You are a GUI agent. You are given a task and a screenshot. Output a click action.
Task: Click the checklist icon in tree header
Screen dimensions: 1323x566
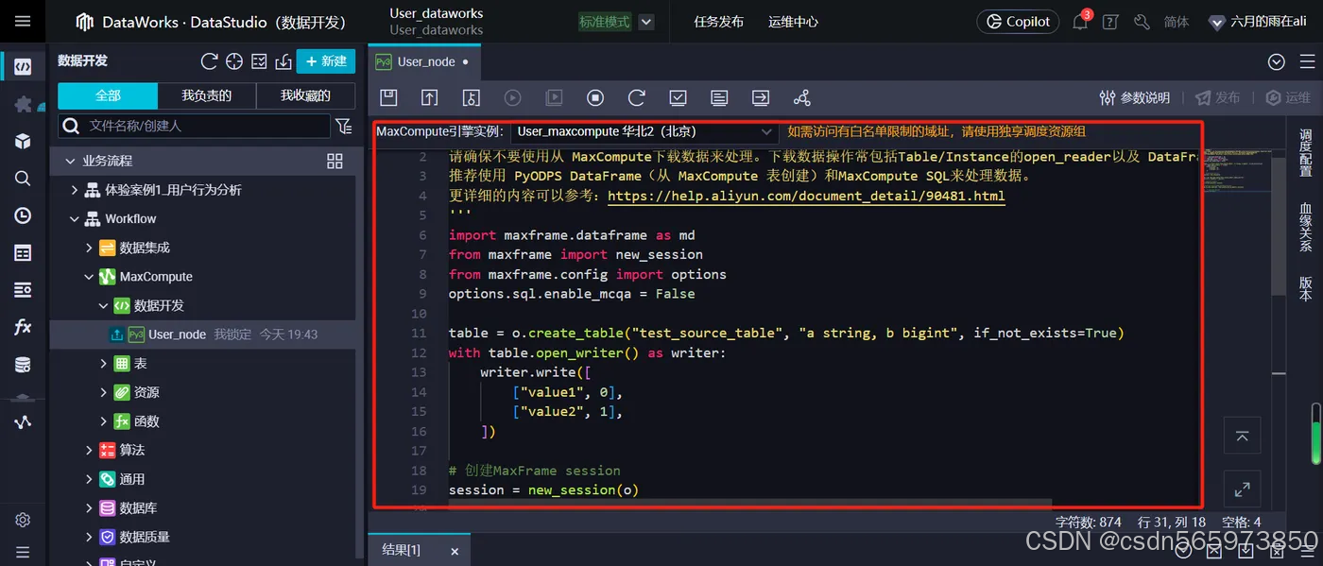259,61
